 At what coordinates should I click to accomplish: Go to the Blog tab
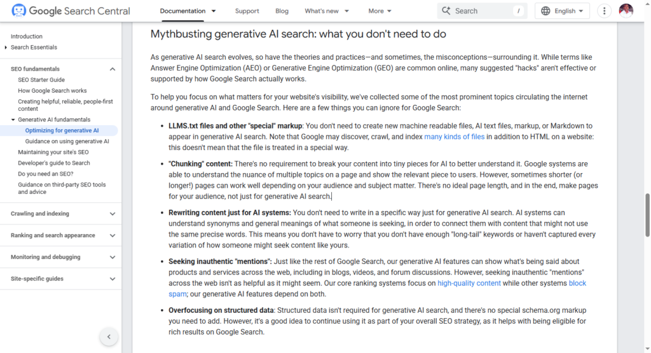point(282,11)
